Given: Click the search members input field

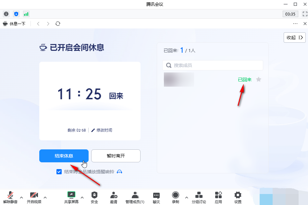Looking at the screenshot, I should (x=214, y=65).
